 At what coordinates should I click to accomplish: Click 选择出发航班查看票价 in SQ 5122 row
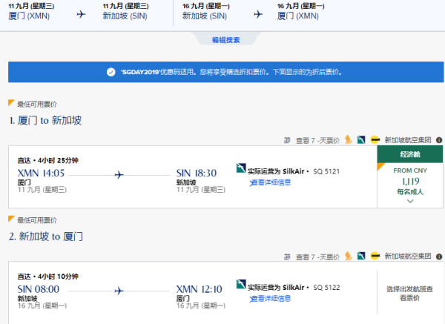(x=409, y=294)
